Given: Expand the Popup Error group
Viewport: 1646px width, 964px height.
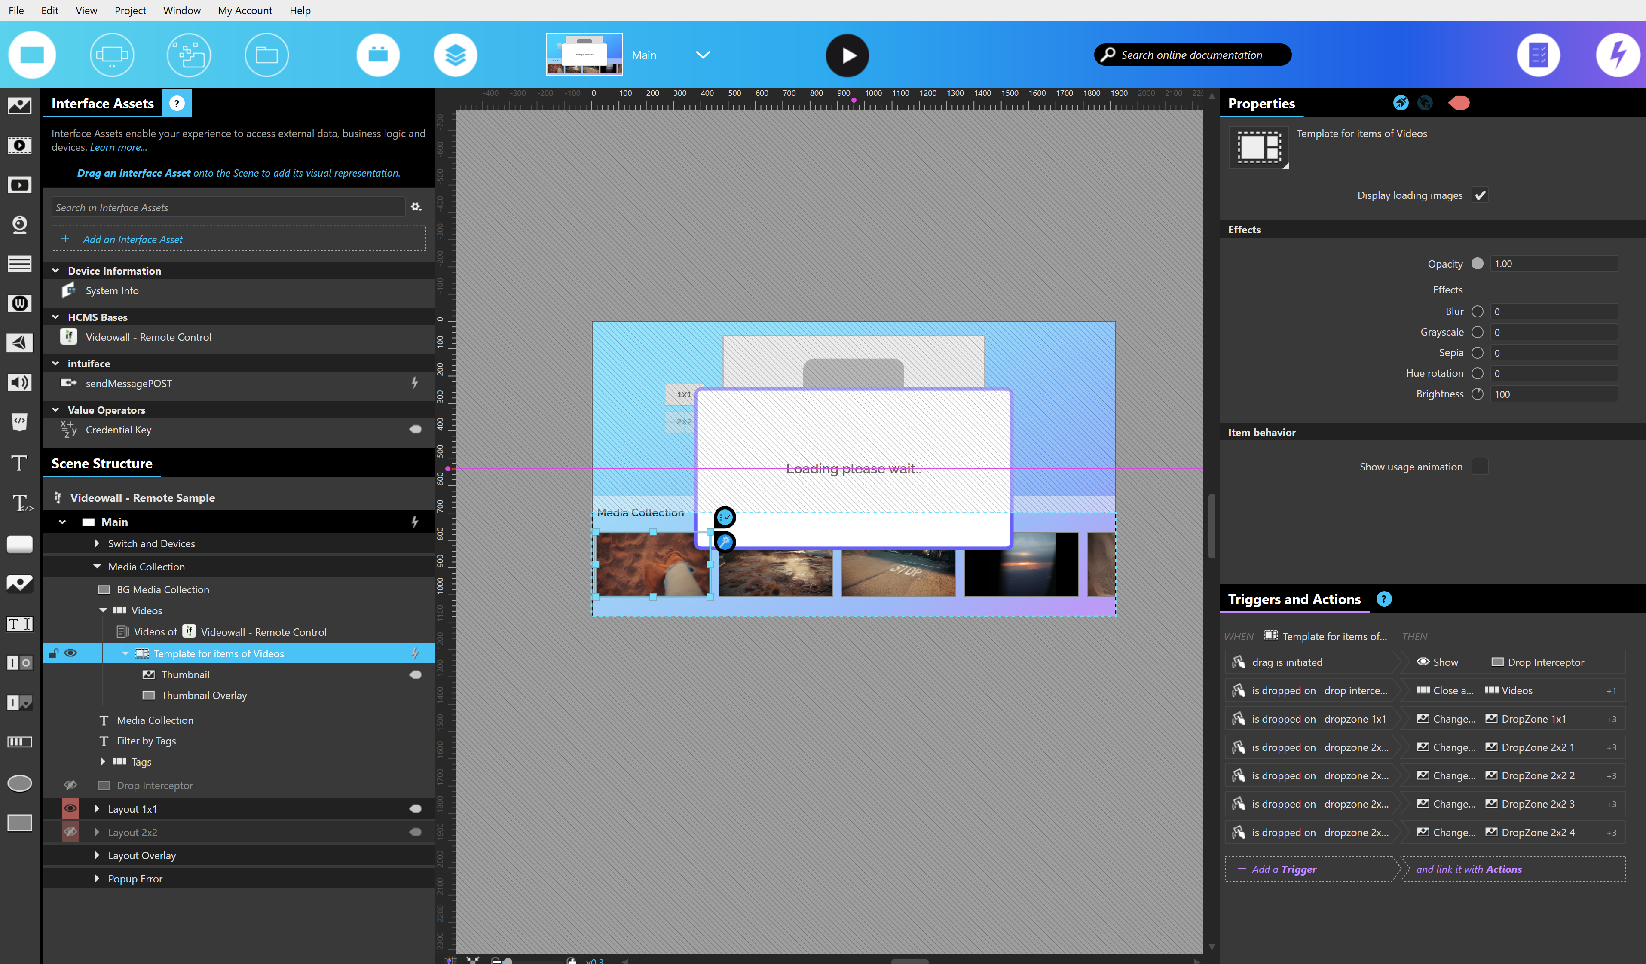Looking at the screenshot, I should pos(97,879).
